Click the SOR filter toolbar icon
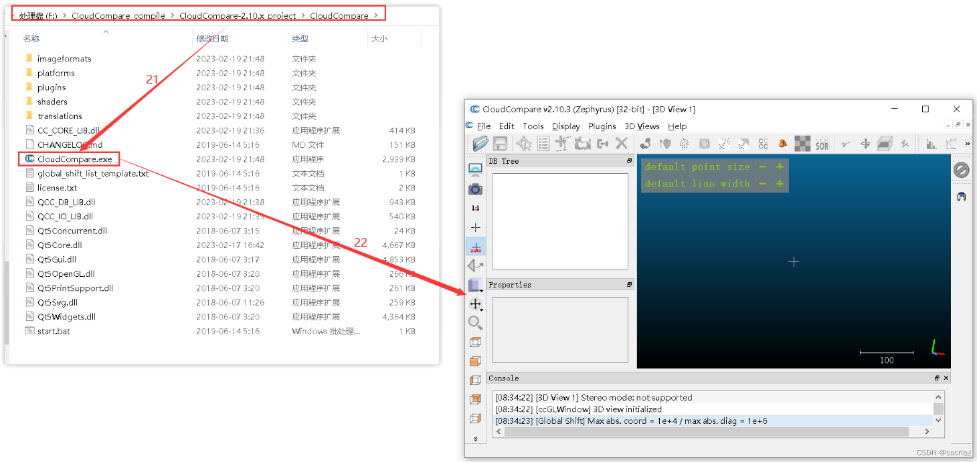Image resolution: width=977 pixels, height=462 pixels. coord(822,143)
